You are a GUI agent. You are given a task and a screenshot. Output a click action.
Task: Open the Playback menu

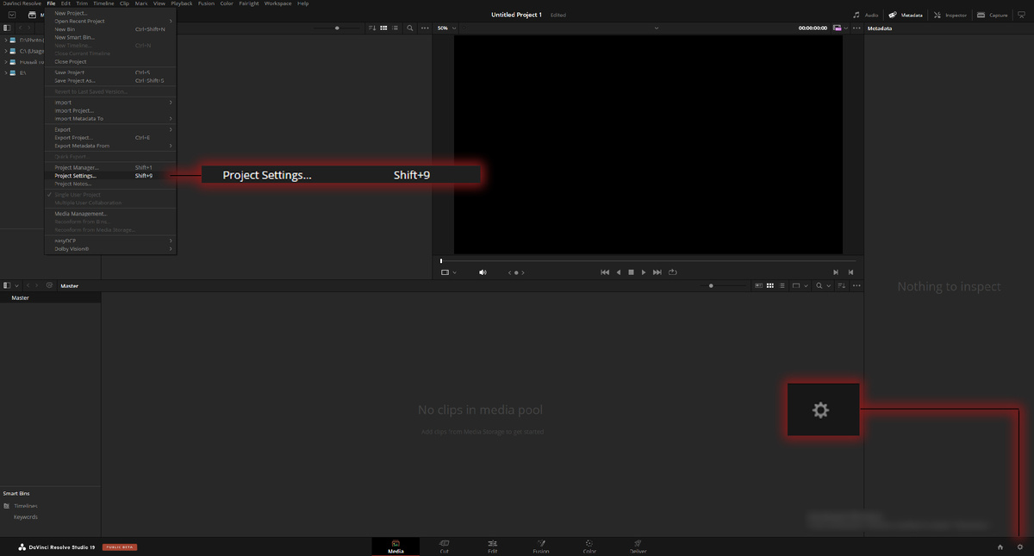pyautogui.click(x=181, y=3)
